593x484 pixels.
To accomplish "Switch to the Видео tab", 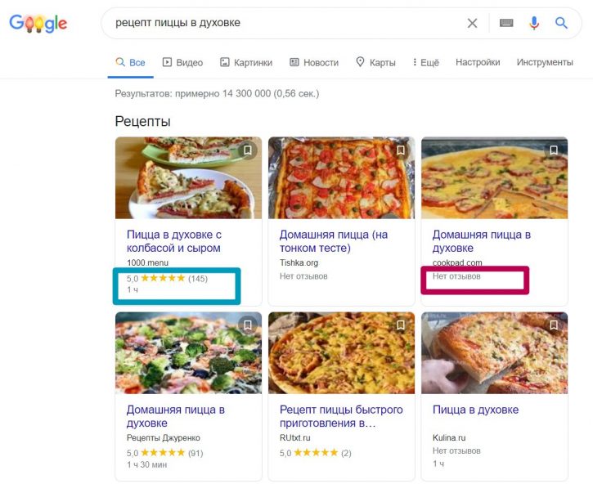I will [182, 62].
